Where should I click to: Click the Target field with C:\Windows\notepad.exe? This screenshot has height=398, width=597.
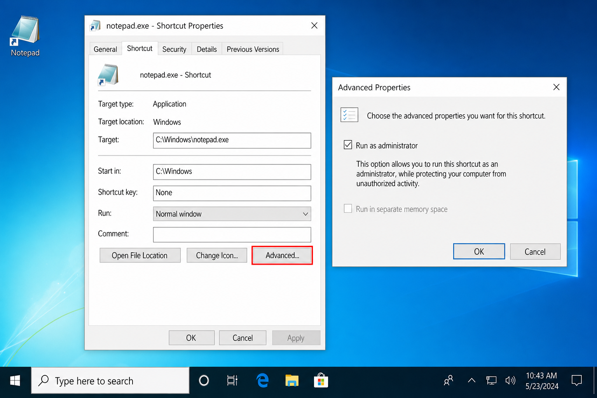pyautogui.click(x=232, y=140)
